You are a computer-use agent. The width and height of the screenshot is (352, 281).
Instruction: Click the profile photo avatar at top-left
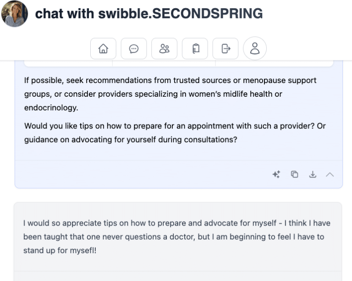coord(15,14)
